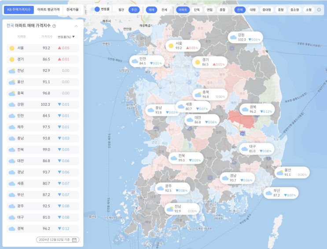Image resolution: width=327 pixels, height=249 pixels.
Task: Click the help icon beside 가격지수 panel title
Action: 54,26
